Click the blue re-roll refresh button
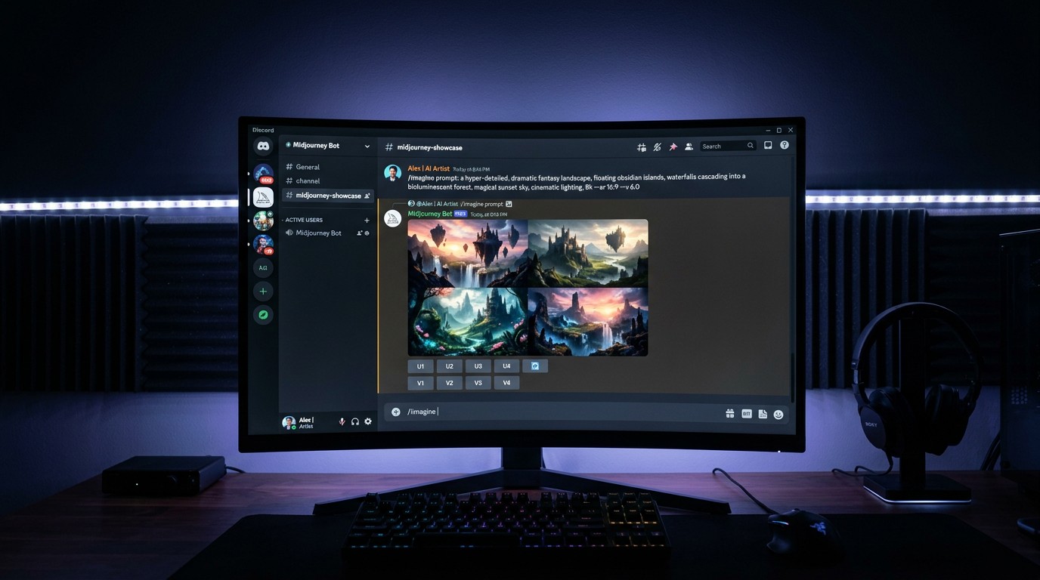1040x580 pixels. [535, 366]
